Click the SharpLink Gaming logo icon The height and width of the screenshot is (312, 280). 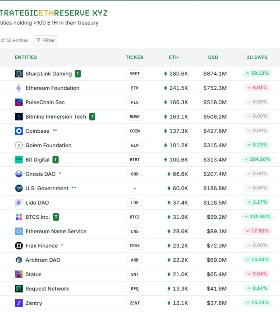click(x=19, y=74)
